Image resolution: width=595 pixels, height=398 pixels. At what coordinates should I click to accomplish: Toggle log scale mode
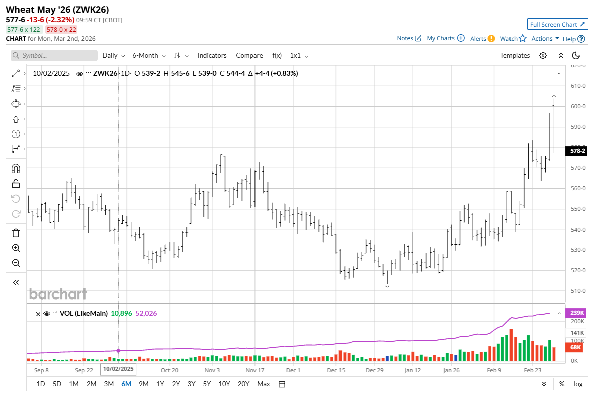point(578,384)
